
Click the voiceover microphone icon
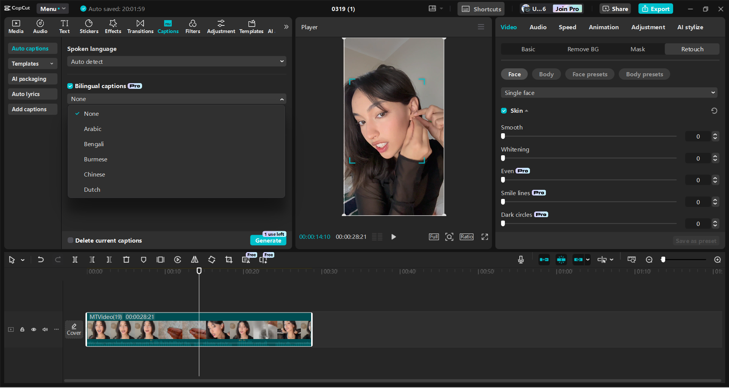[x=520, y=260]
